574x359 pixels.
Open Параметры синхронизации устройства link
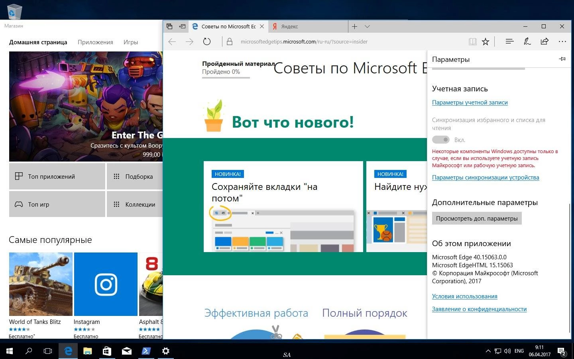(x=486, y=178)
